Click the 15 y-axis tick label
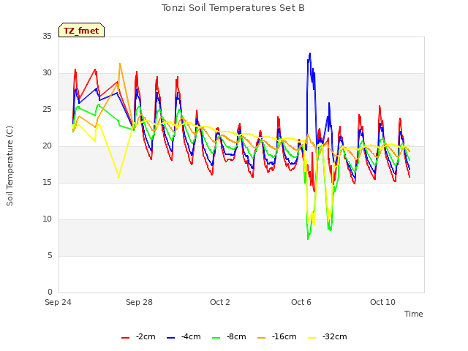Image resolution: width=468 pixels, height=351 pixels. [47, 182]
